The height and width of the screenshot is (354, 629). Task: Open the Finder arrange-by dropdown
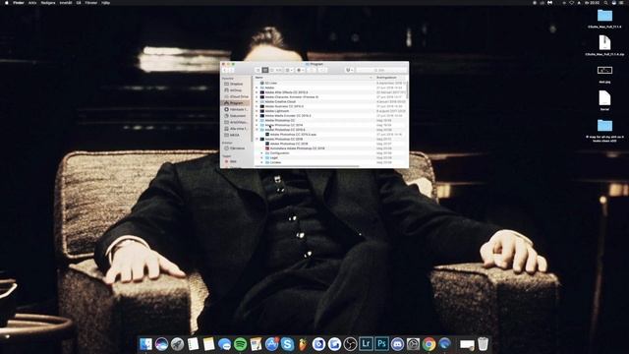pyautogui.click(x=289, y=70)
